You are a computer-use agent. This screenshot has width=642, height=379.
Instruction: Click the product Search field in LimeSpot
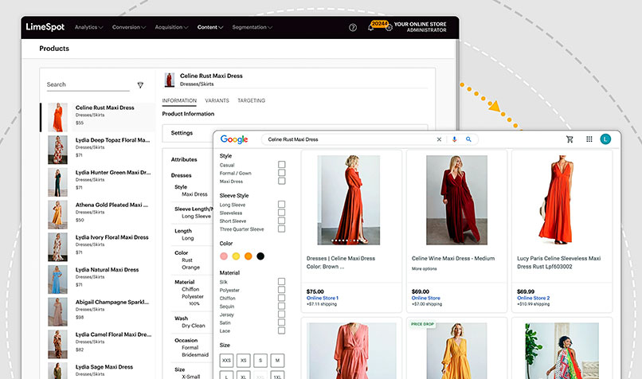tap(88, 84)
